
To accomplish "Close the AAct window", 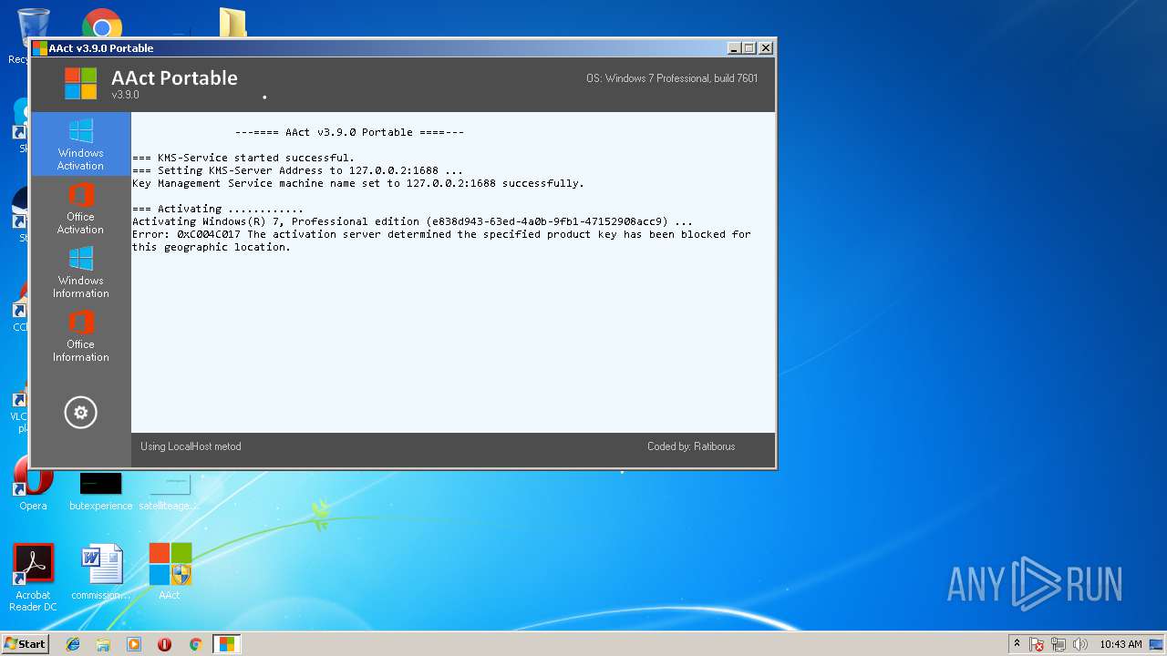I will click(x=766, y=48).
